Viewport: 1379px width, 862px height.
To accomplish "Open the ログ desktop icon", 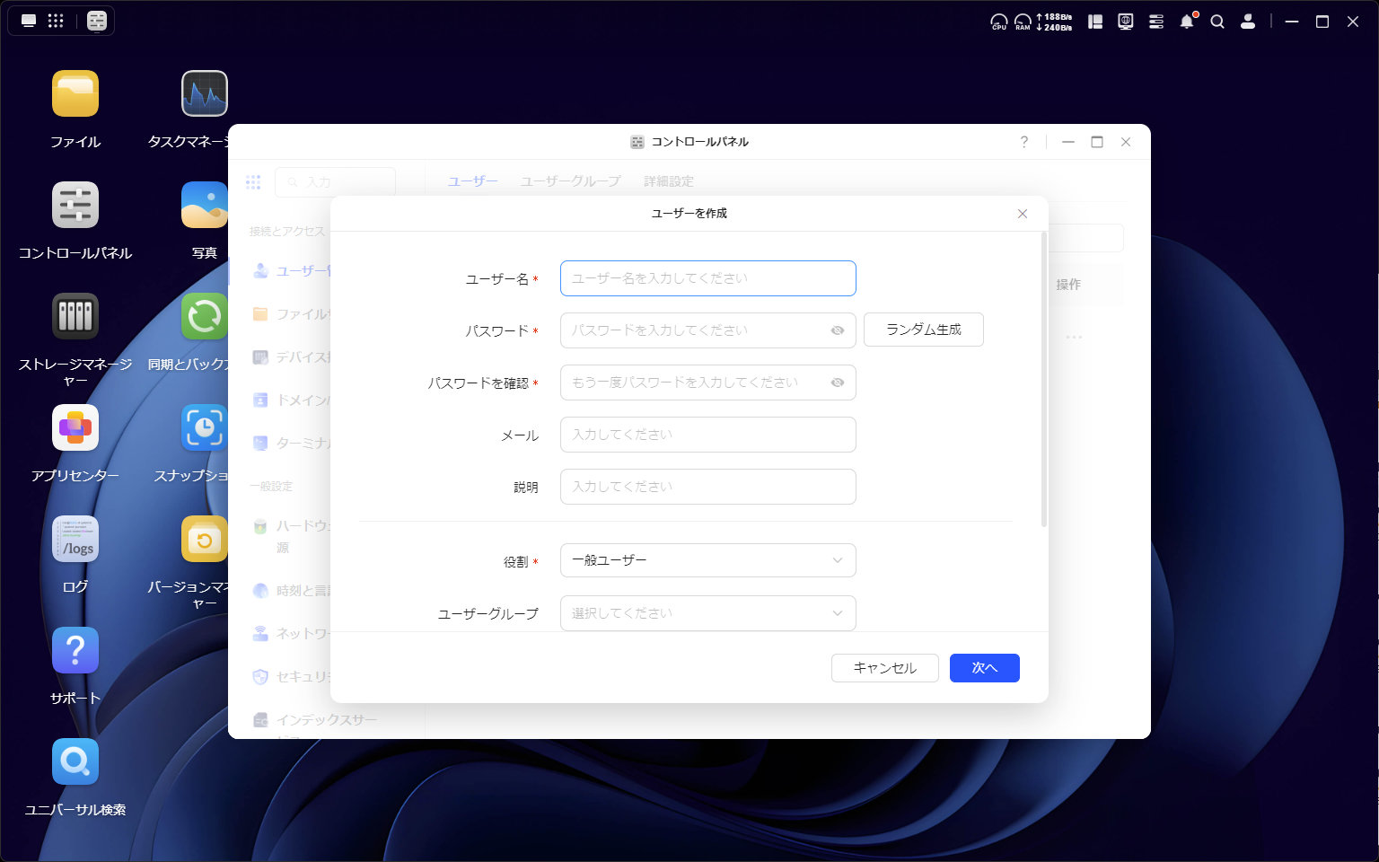I will pyautogui.click(x=75, y=540).
